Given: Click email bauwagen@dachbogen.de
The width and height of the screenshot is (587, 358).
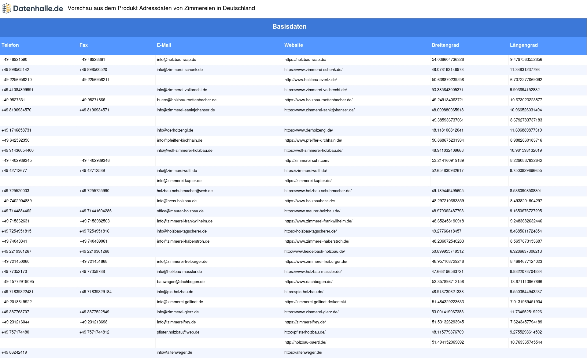Looking at the screenshot, I should 181,282.
